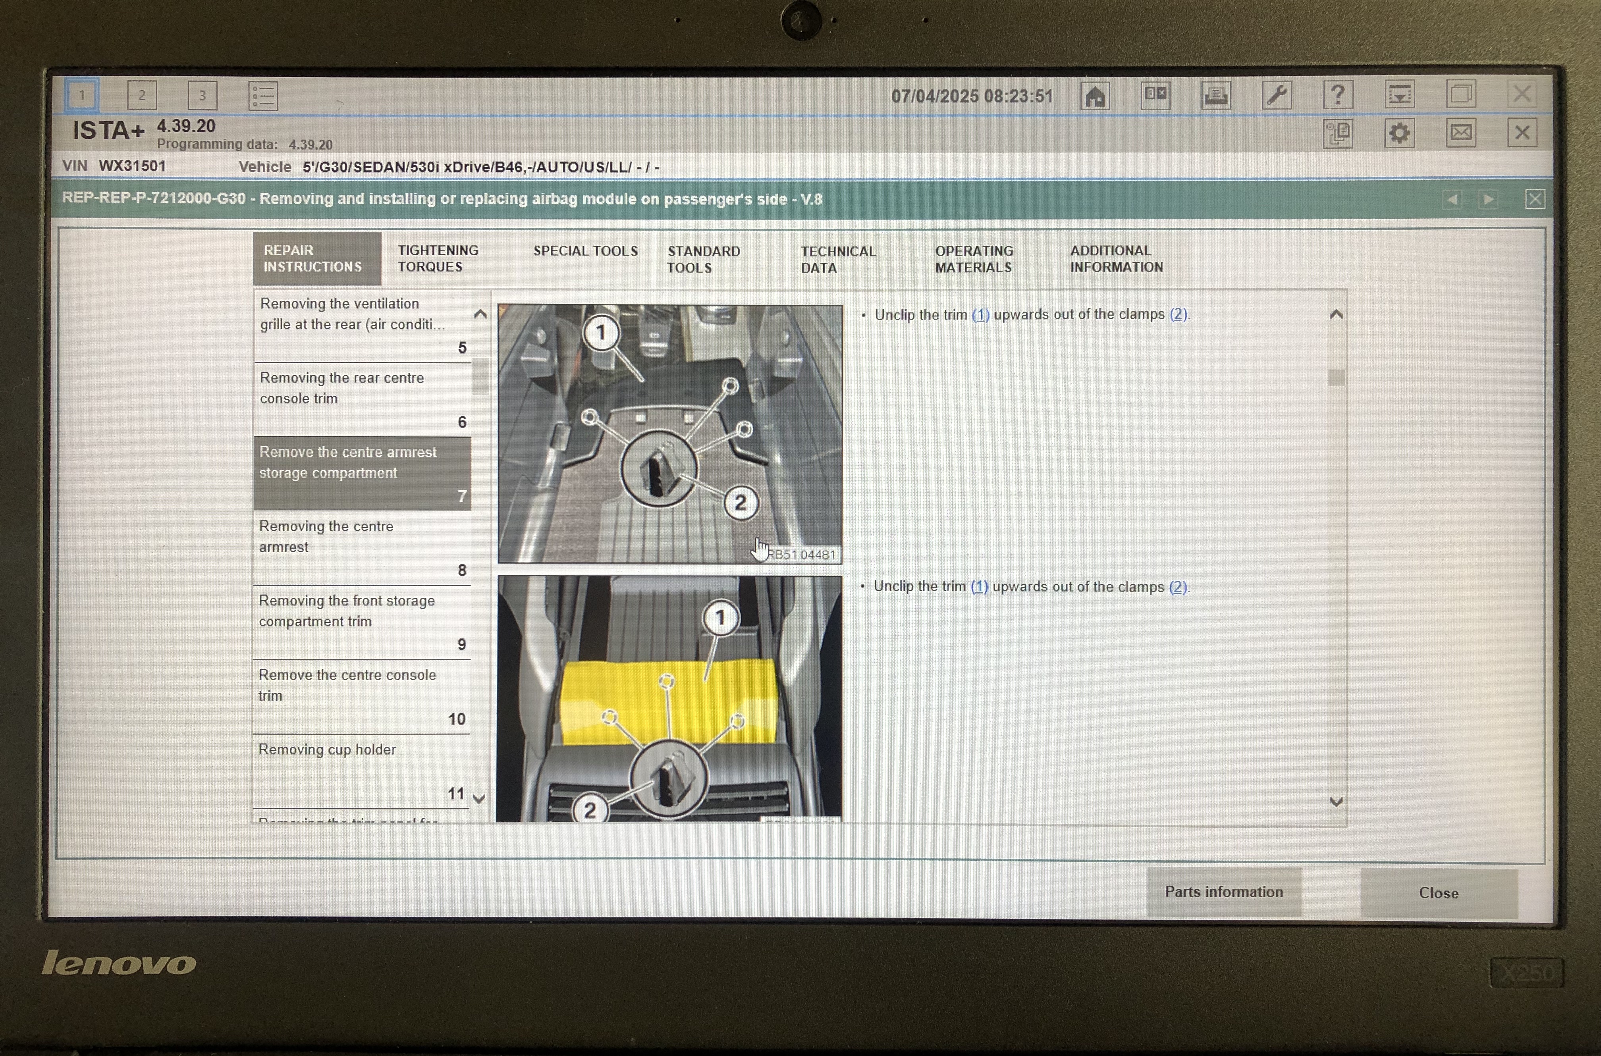Screen dimensions: 1601x1056
Task: Select step 9 Removing front storage compartment trim
Action: click(362, 622)
